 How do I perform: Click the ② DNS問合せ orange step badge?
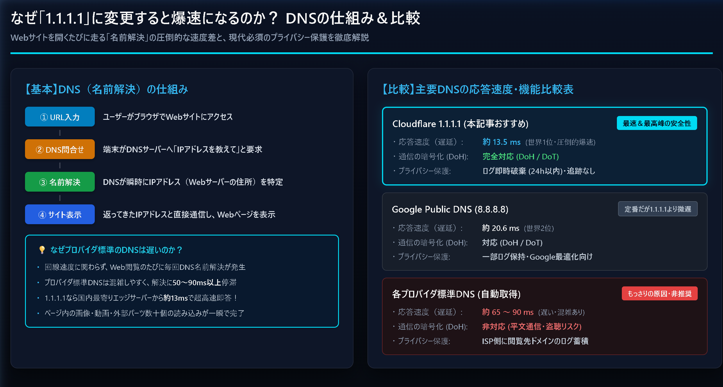[60, 149]
